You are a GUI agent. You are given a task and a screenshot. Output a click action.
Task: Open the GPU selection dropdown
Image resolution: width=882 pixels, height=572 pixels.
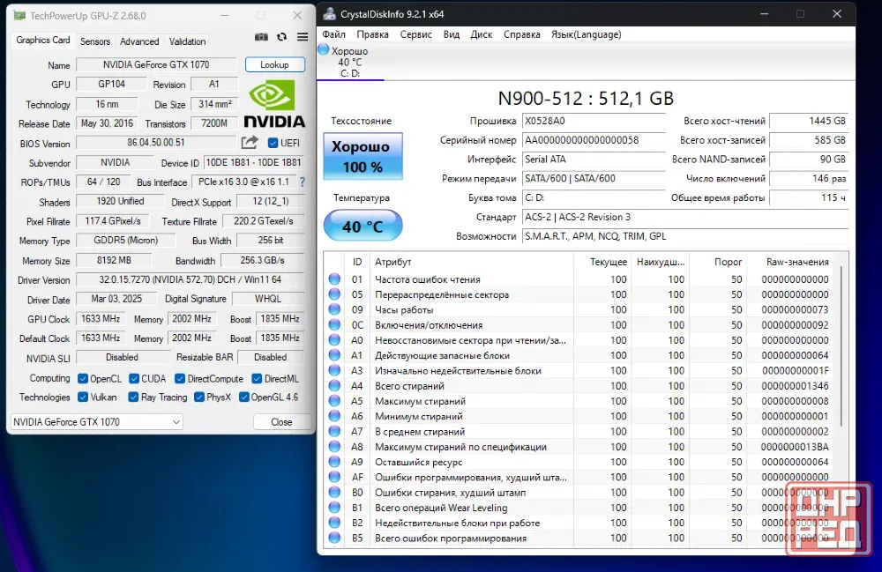(97, 421)
